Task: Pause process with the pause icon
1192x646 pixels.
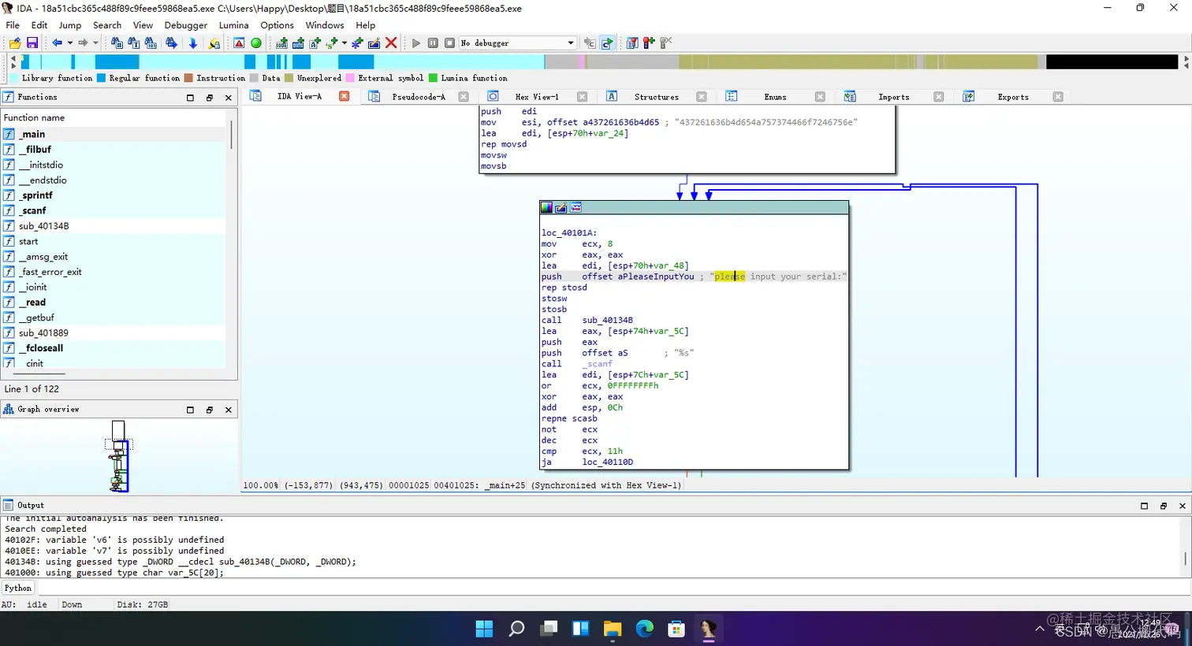Action: point(433,43)
